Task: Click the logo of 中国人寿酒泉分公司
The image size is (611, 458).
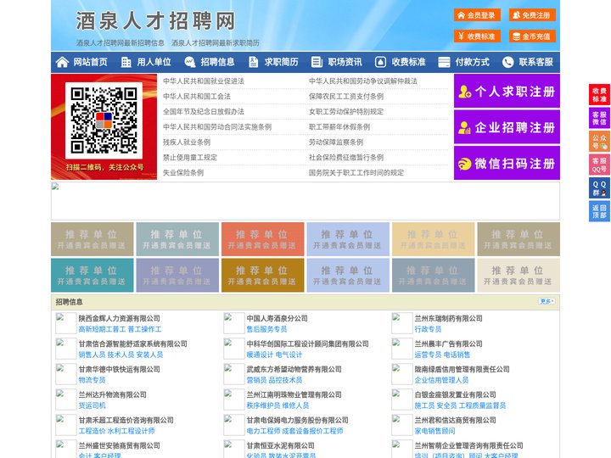Action: (234, 323)
